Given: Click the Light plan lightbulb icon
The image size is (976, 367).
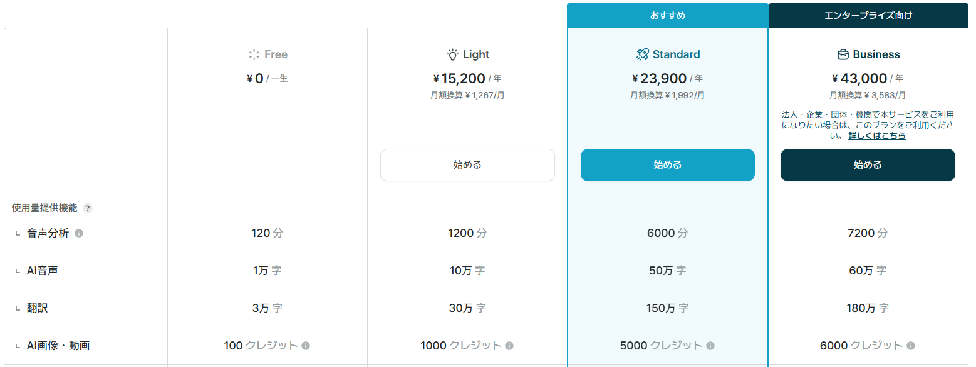Looking at the screenshot, I should (x=452, y=54).
